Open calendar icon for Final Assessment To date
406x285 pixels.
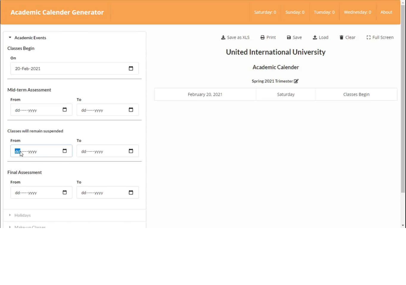click(131, 193)
